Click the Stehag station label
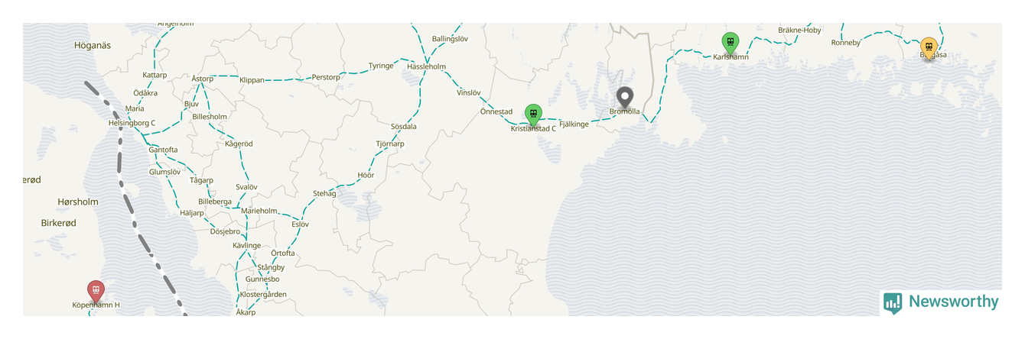This screenshot has width=1025, height=339. point(324,194)
